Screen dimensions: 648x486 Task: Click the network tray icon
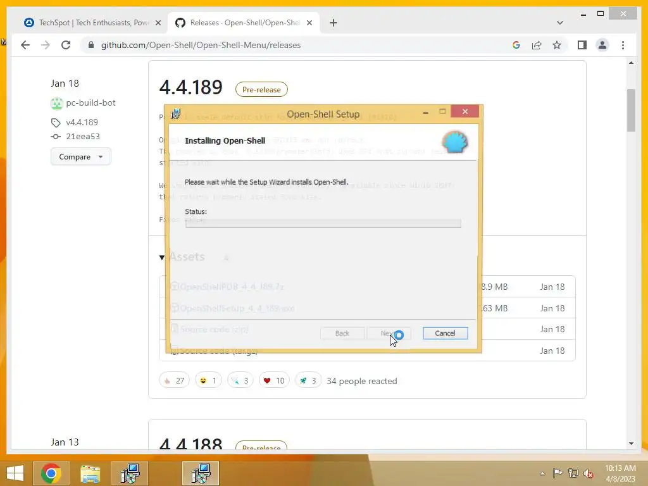[x=573, y=473]
